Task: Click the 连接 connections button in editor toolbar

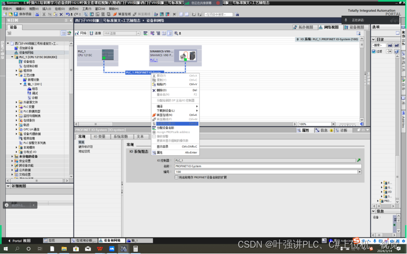Action: (96, 33)
